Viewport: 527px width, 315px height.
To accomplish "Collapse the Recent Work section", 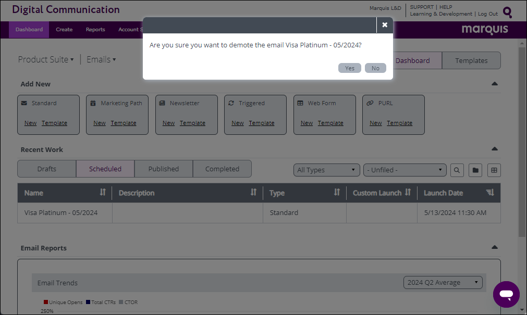I will 494,149.
